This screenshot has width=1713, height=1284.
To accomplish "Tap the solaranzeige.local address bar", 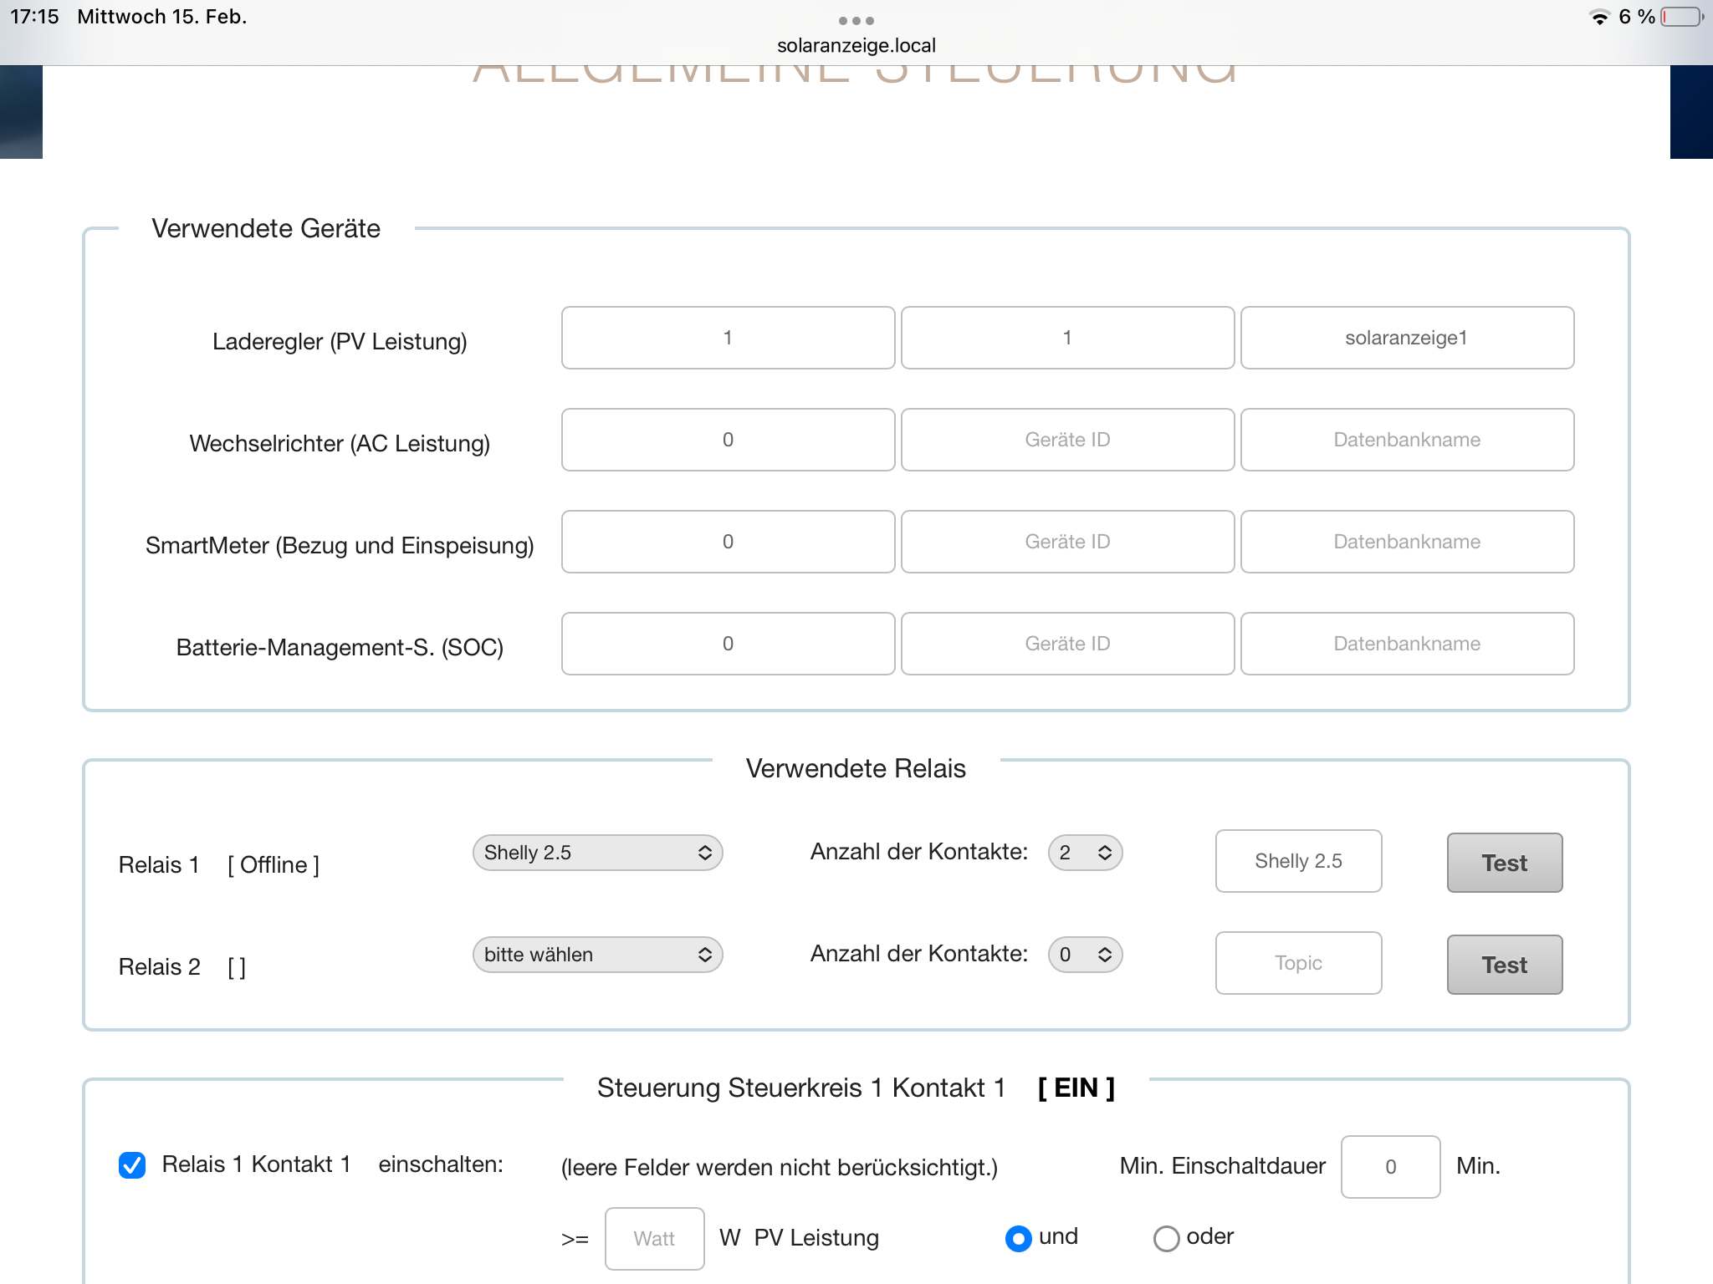I will 856,45.
